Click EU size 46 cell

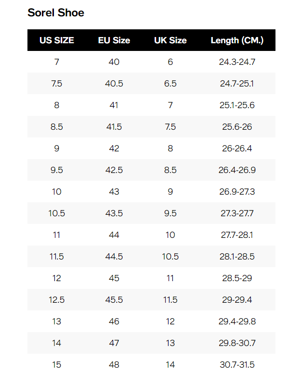[114, 322]
